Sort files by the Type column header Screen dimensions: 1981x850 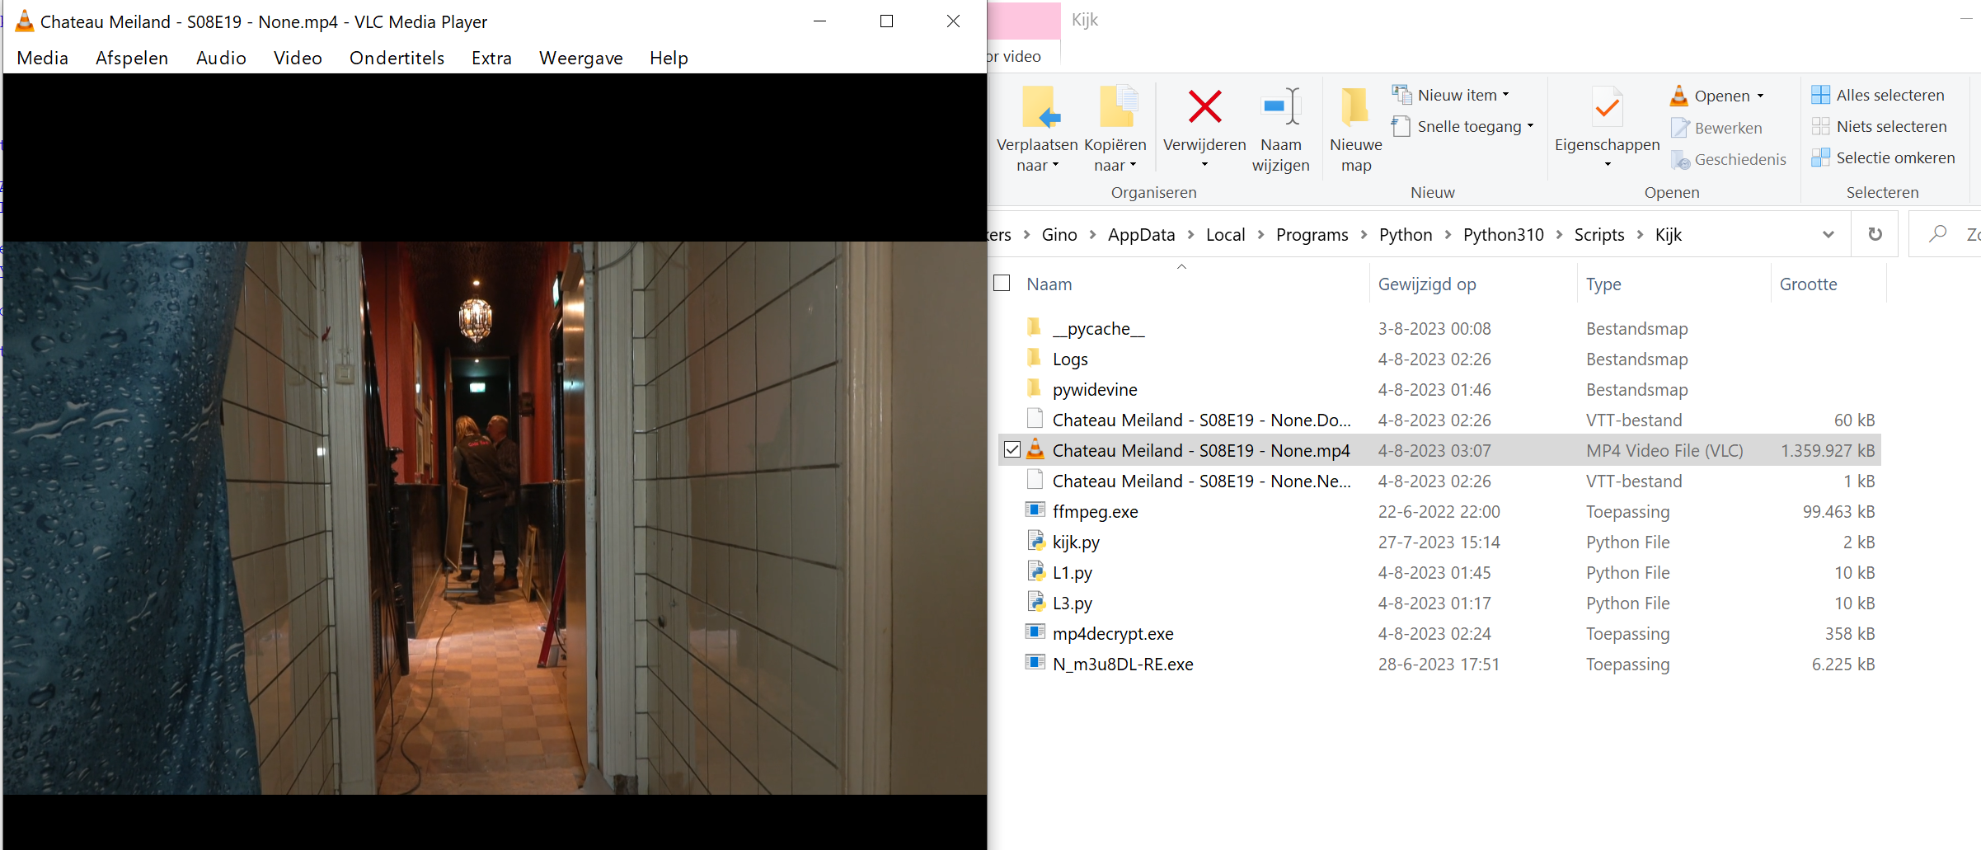1603,284
